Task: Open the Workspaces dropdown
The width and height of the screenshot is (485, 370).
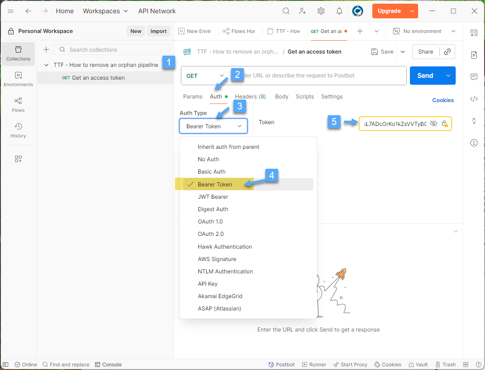Action: coord(105,11)
